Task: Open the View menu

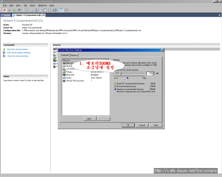Action: [x=18, y=6]
